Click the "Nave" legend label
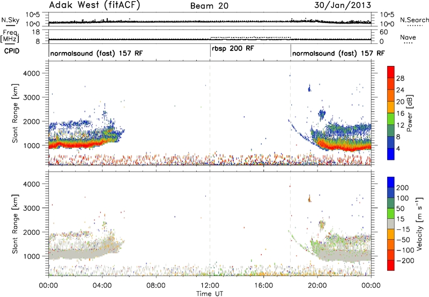This screenshot has width=429, height=297. [408, 37]
